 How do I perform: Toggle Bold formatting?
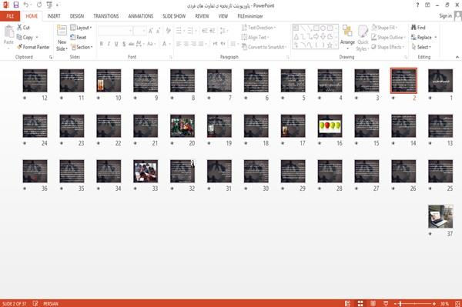coord(102,44)
